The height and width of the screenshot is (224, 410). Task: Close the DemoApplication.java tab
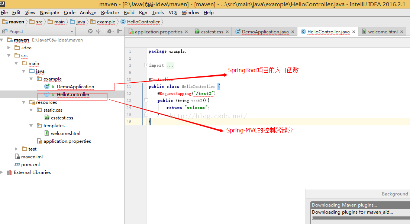[293, 32]
